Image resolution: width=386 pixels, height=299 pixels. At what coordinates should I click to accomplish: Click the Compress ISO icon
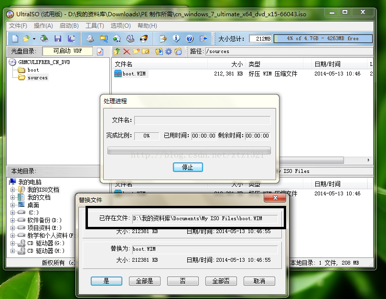(x=104, y=39)
